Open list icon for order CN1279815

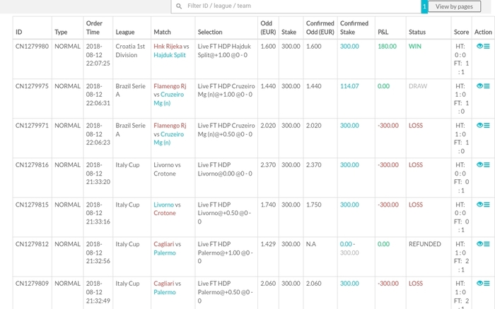tap(487, 205)
